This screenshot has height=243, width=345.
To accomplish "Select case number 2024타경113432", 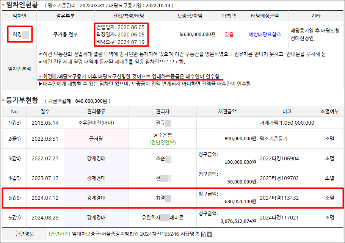I will click(279, 198).
